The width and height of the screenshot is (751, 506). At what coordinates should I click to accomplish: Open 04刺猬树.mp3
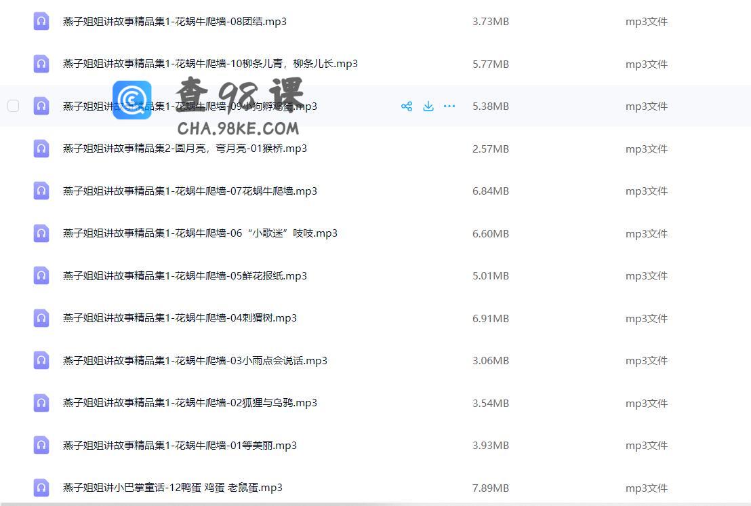pos(180,317)
